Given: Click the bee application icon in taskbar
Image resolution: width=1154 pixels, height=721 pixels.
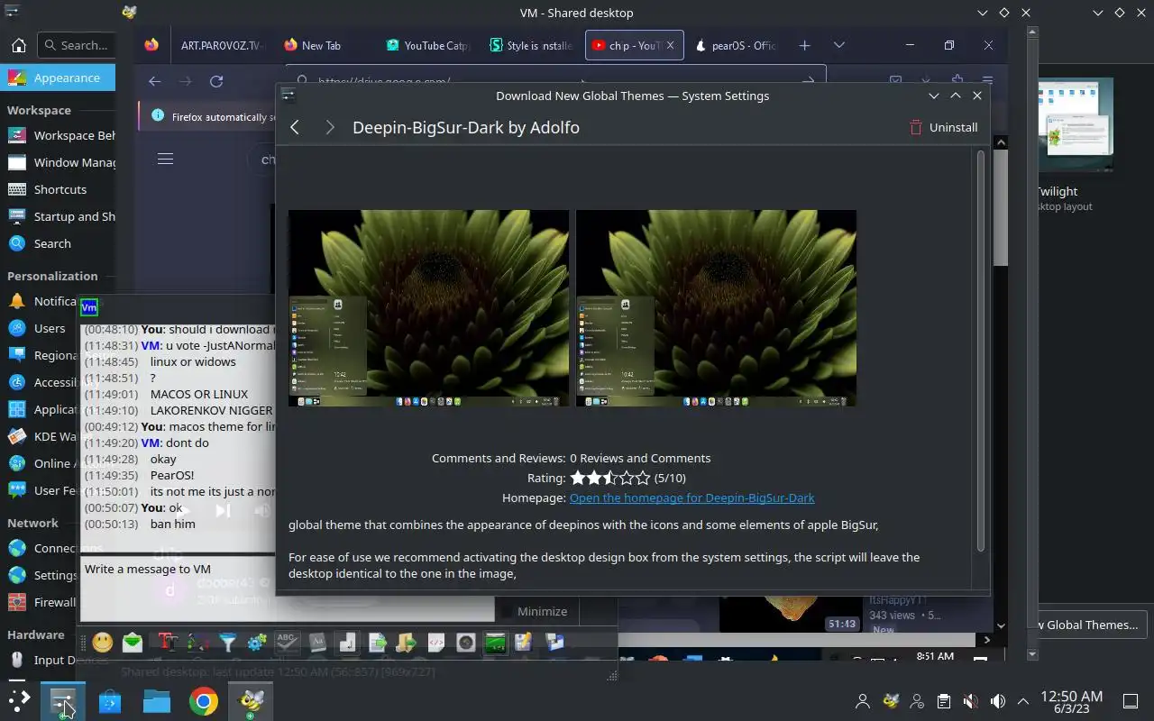Looking at the screenshot, I should coord(250,700).
